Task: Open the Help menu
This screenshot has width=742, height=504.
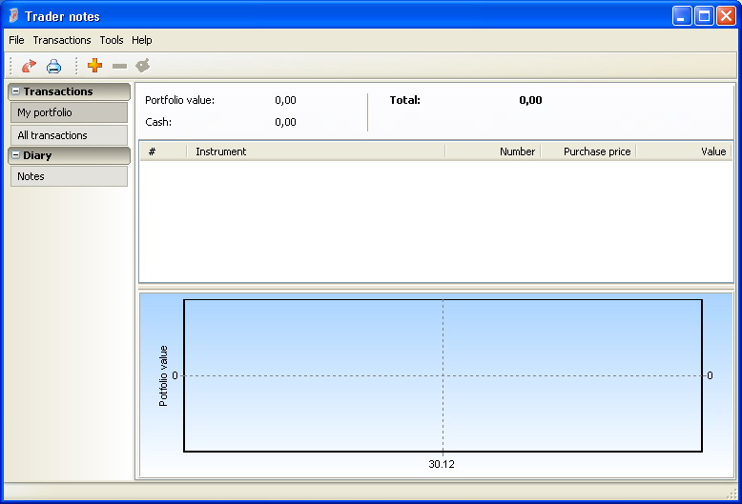Action: [142, 40]
